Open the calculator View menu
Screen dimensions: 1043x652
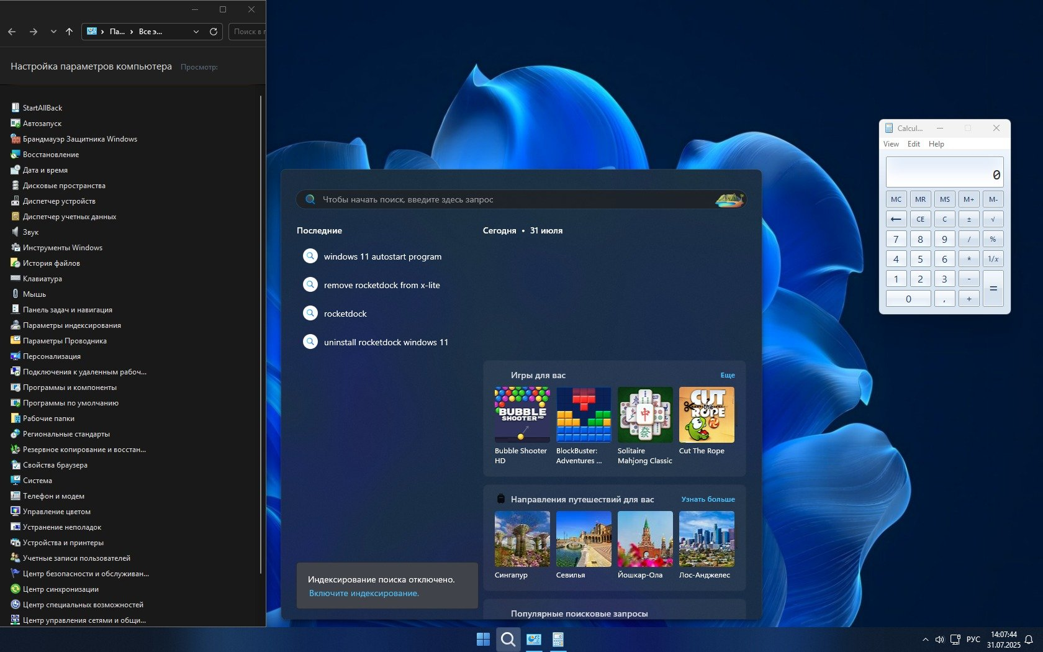pyautogui.click(x=890, y=144)
